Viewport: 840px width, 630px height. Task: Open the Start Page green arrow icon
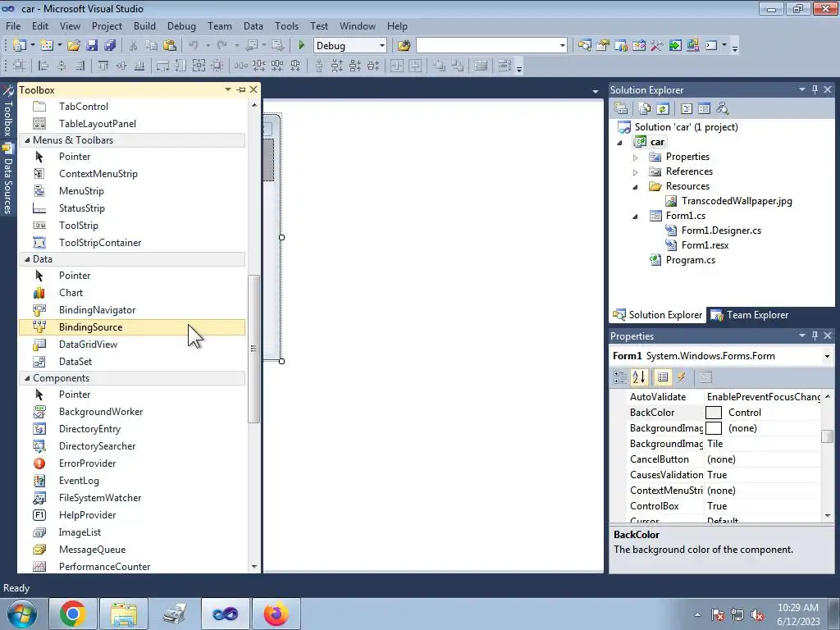(x=675, y=46)
